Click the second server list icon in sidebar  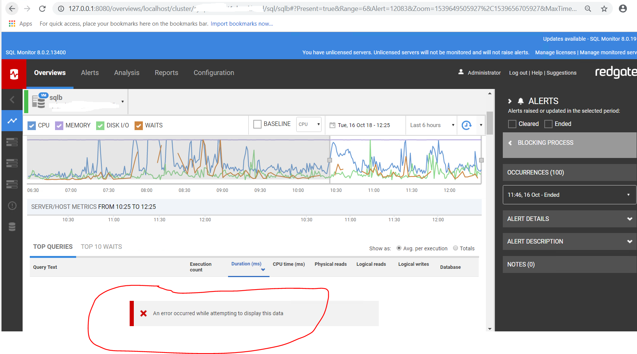(12, 163)
